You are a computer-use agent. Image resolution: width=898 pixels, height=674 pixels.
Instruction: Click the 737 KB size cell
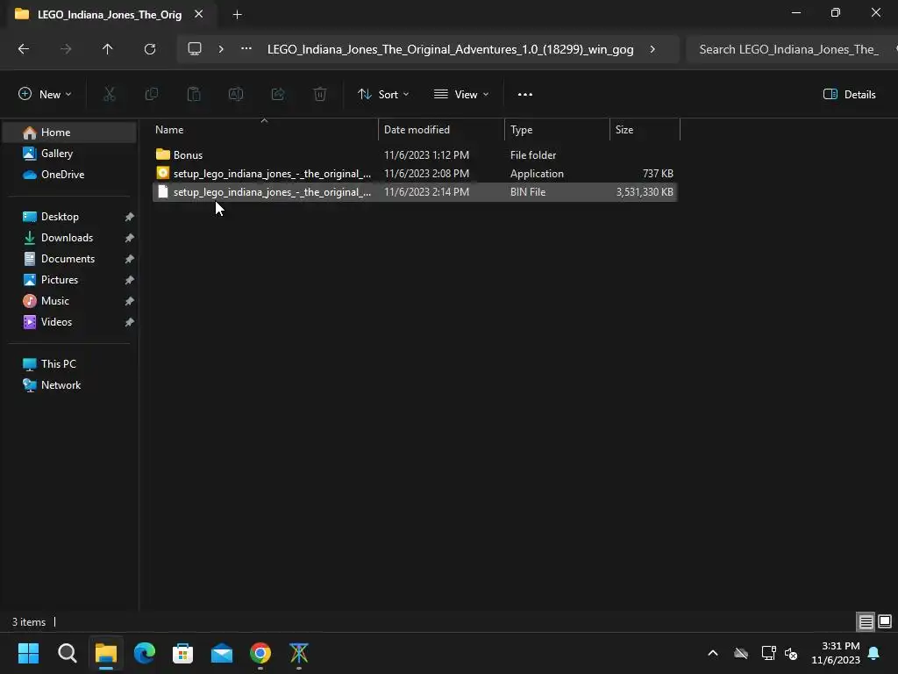coord(658,173)
